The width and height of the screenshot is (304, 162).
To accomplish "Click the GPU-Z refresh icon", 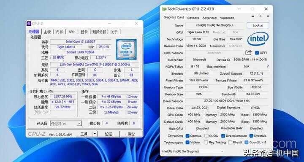I will 261,16.
